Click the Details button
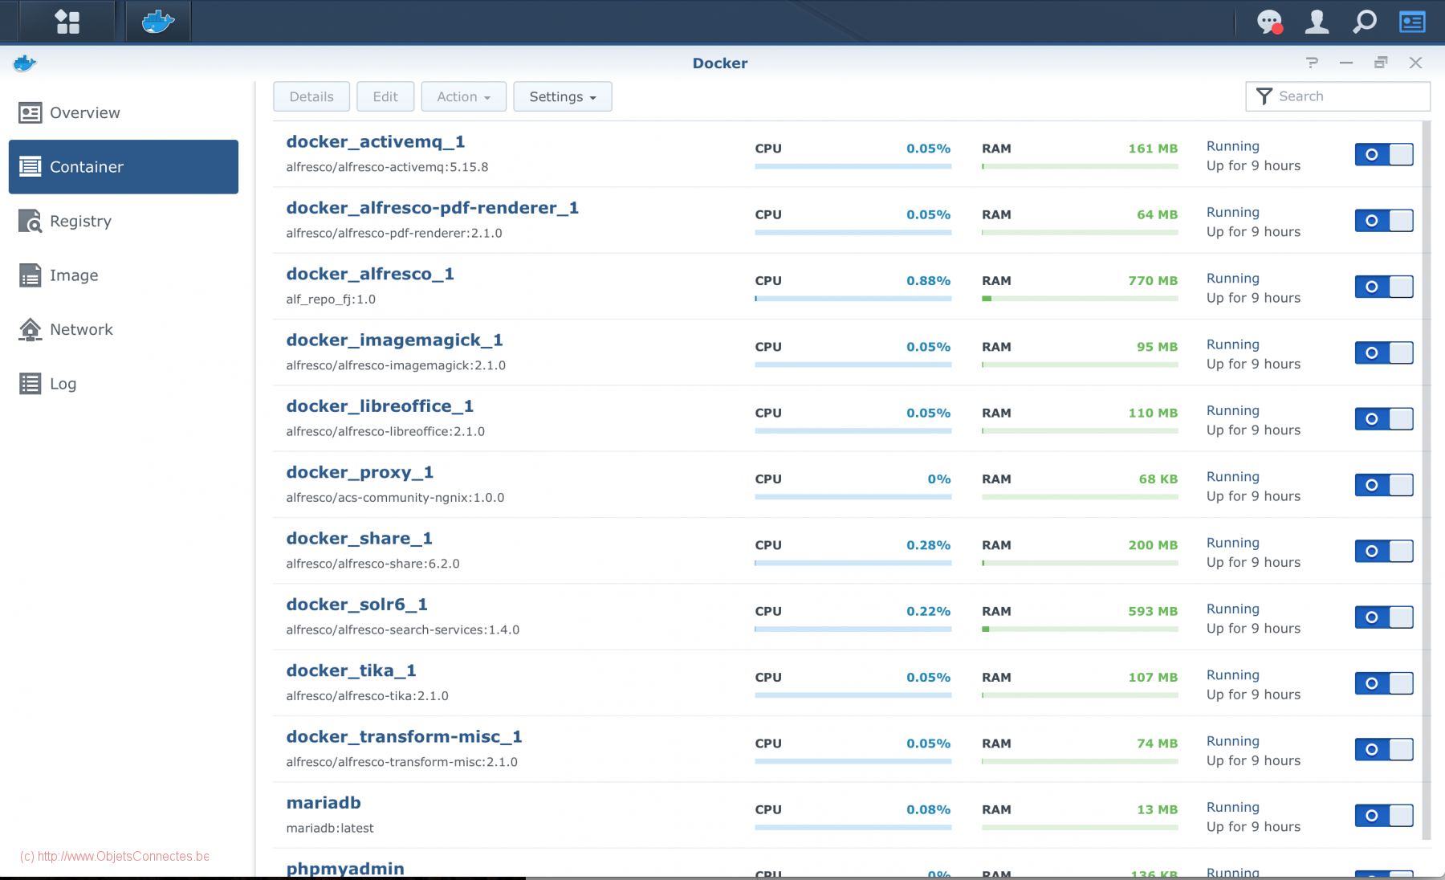The width and height of the screenshot is (1445, 880). coord(311,96)
